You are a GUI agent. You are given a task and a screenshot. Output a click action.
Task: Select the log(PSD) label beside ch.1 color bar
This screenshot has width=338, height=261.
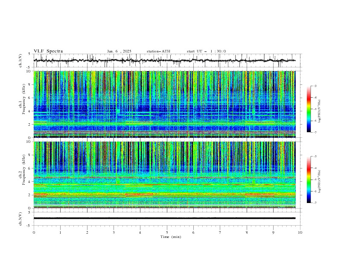pyautogui.click(x=319, y=111)
